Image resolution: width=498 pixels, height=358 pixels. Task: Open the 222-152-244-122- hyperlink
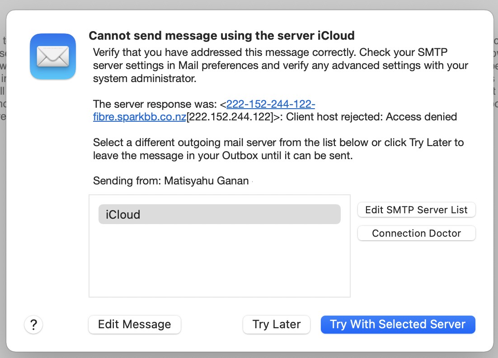(x=270, y=105)
